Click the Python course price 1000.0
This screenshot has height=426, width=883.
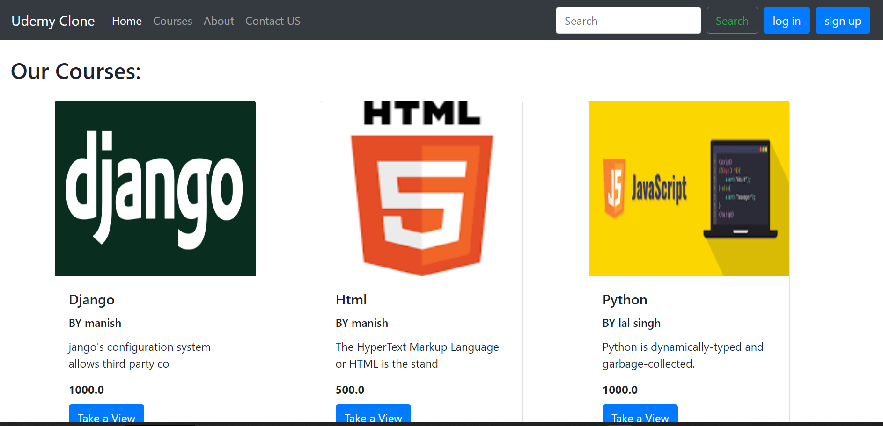click(x=620, y=390)
